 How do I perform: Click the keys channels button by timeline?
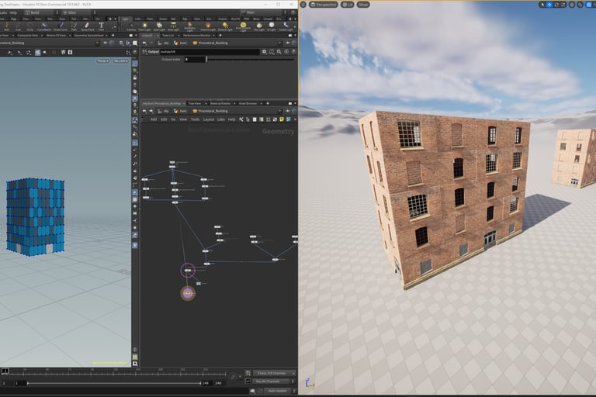273,373
